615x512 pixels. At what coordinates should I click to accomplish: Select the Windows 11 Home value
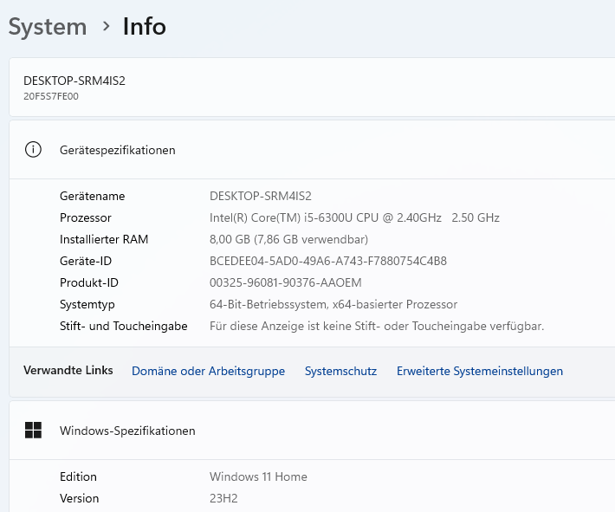coord(258,476)
